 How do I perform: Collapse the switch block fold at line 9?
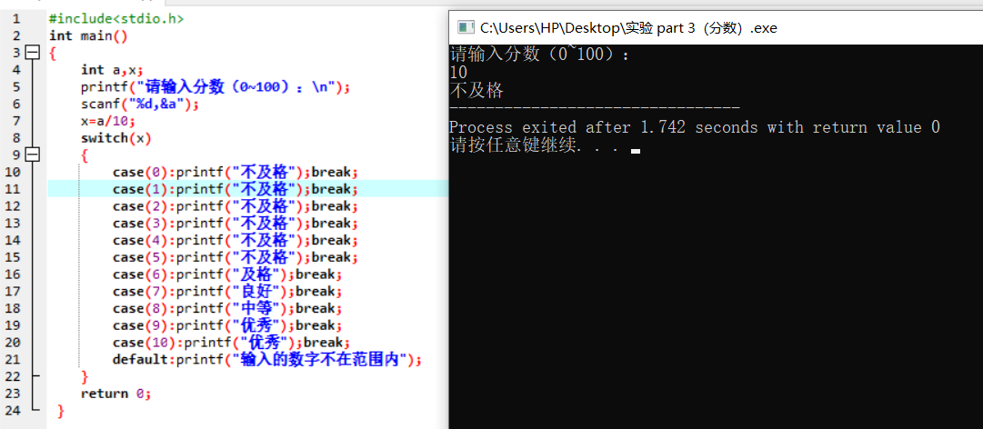[32, 155]
